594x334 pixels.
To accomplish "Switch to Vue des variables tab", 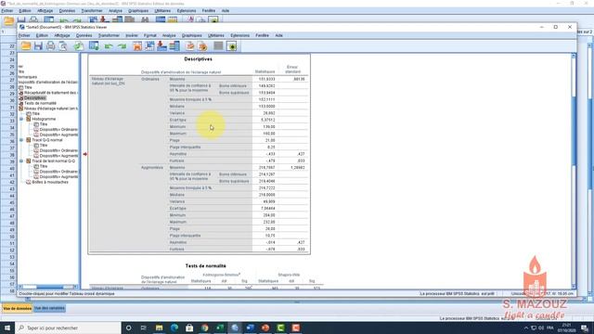I will pos(49,308).
